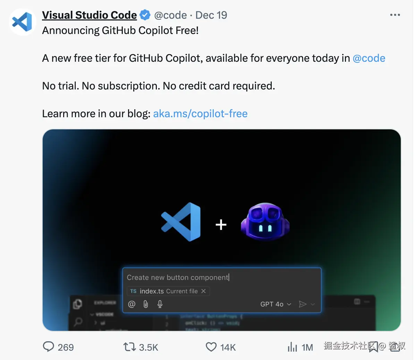Click the paperclip attach icon in chat
415x360 pixels.
(146, 304)
